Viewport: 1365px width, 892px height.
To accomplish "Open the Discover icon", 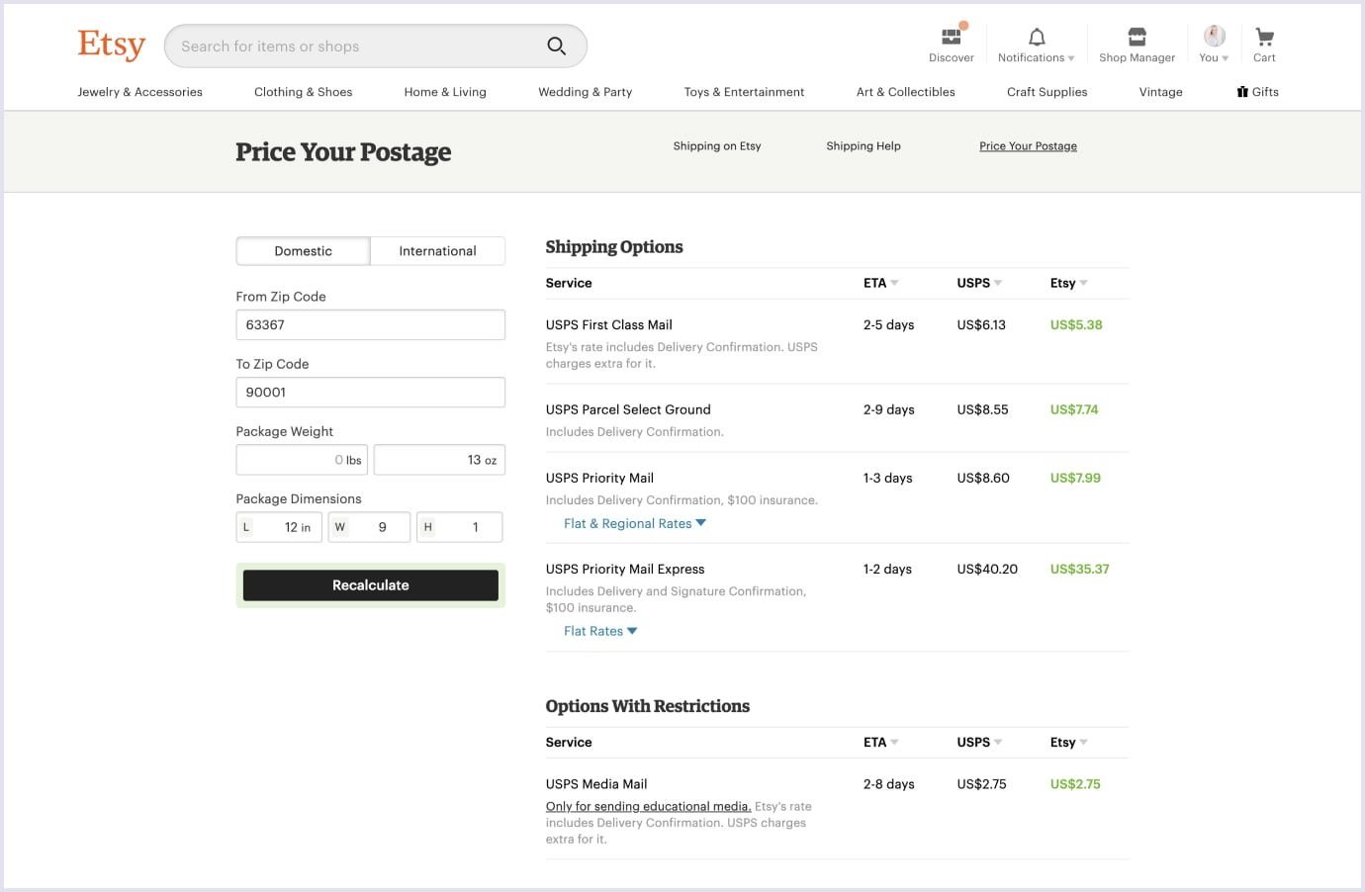I will pyautogui.click(x=952, y=37).
